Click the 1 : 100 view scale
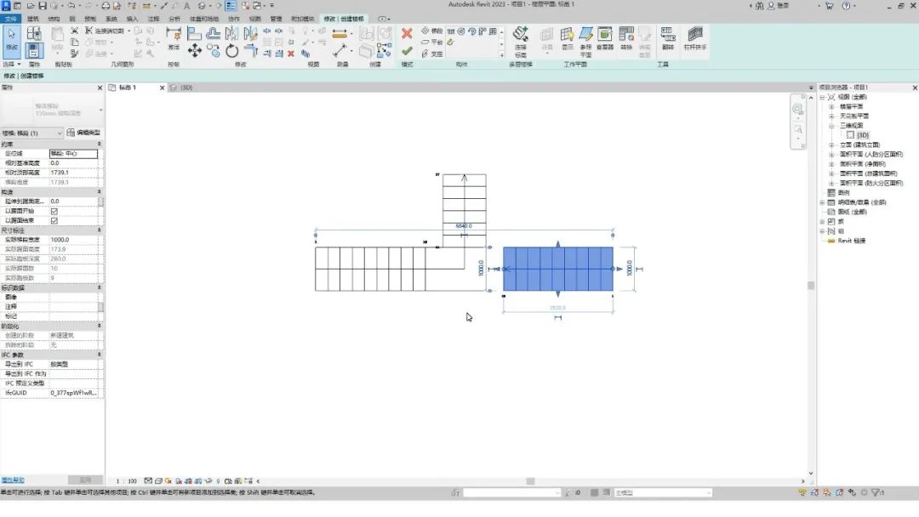This screenshot has width=919, height=517. [x=127, y=481]
